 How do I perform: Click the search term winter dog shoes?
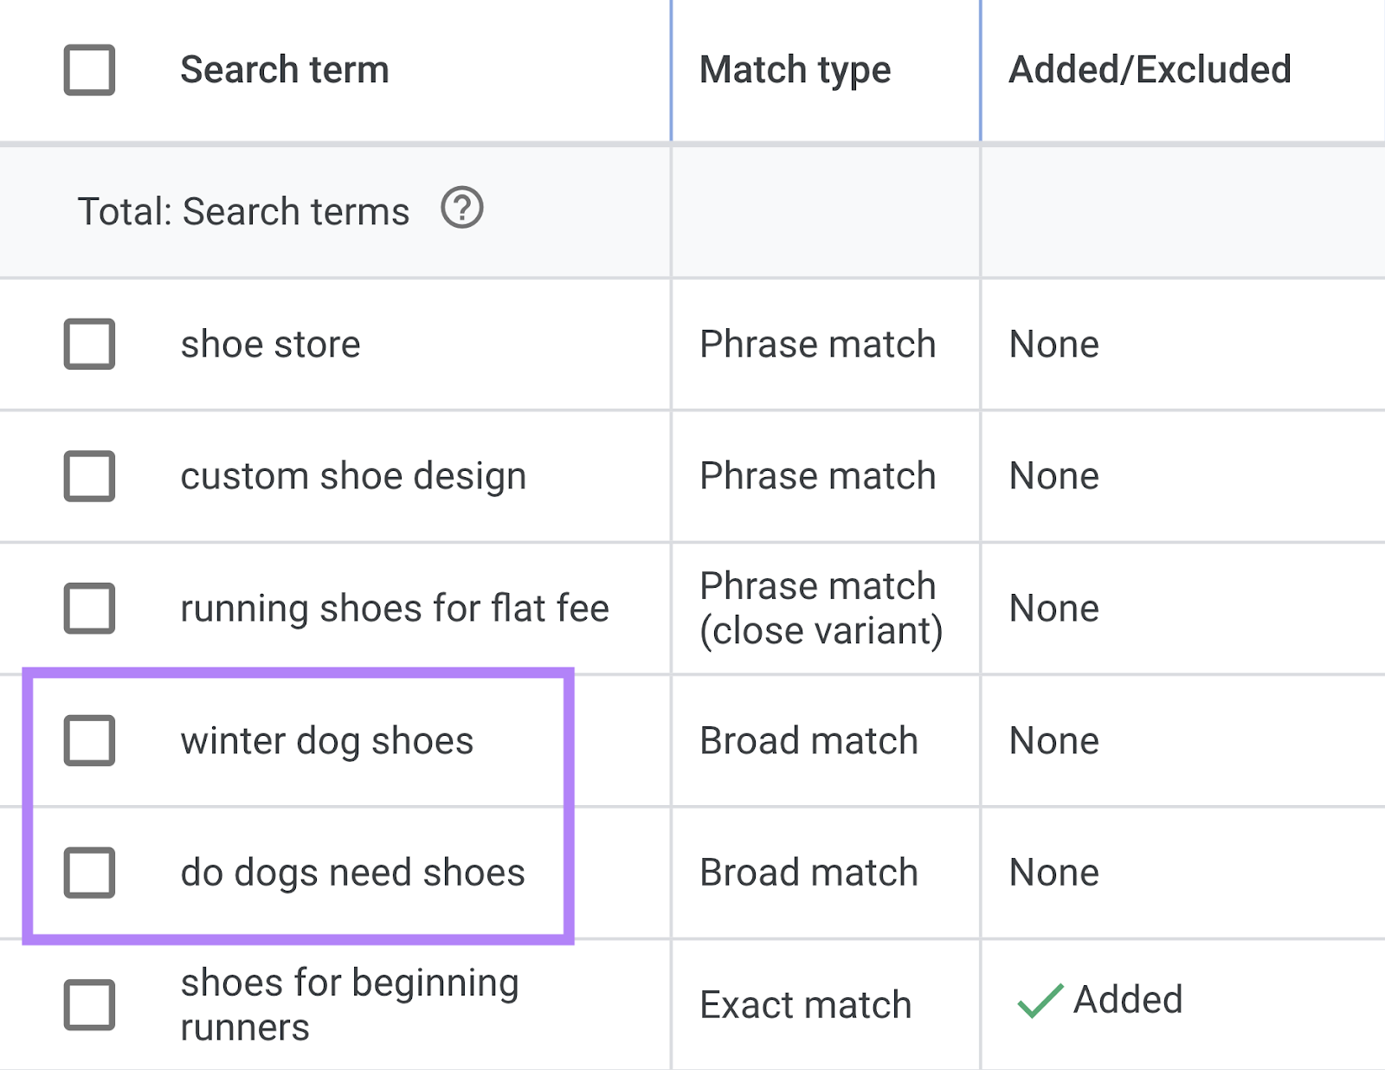coord(326,740)
